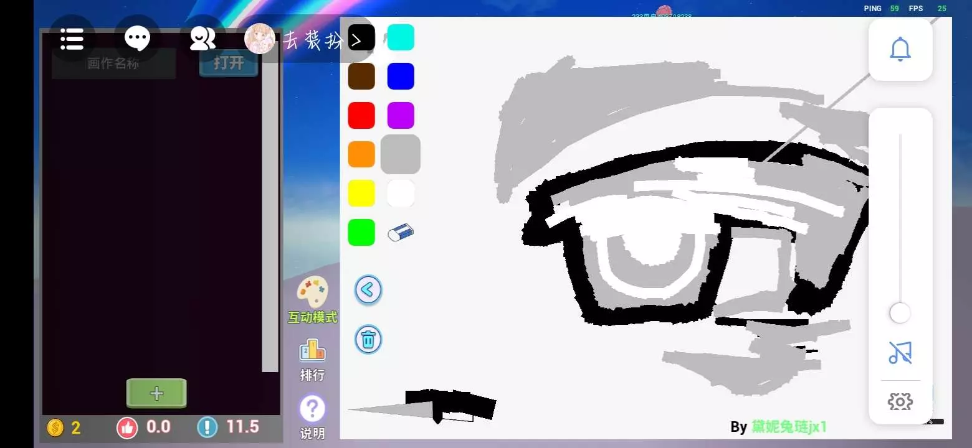
Task: Click the back arrow circle icon
Action: 368,289
